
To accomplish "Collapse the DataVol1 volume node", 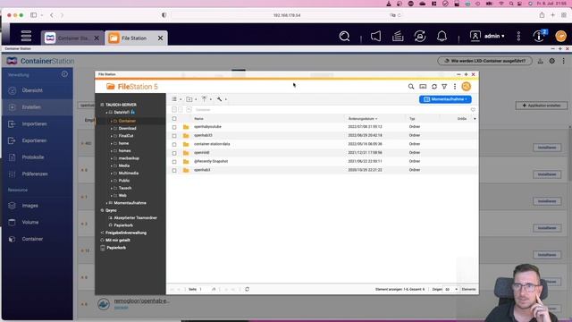I will (106, 113).
